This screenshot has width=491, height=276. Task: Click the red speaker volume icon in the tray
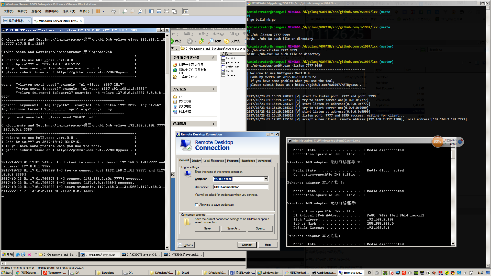coord(434,273)
